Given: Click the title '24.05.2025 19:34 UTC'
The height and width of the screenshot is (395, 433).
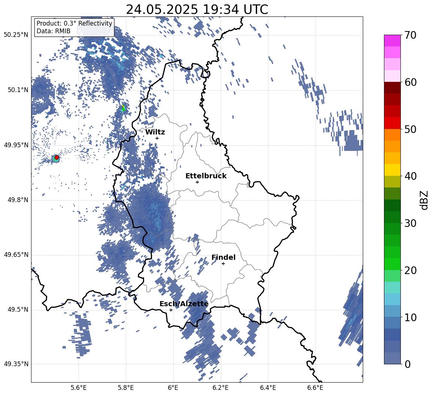Looking at the screenshot, I should tap(197, 10).
